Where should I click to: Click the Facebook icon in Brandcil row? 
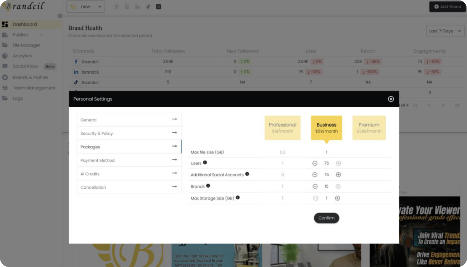coord(76,61)
